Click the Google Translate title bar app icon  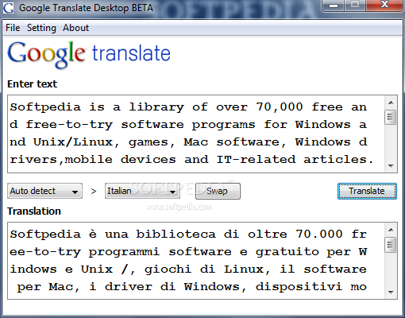8,8
